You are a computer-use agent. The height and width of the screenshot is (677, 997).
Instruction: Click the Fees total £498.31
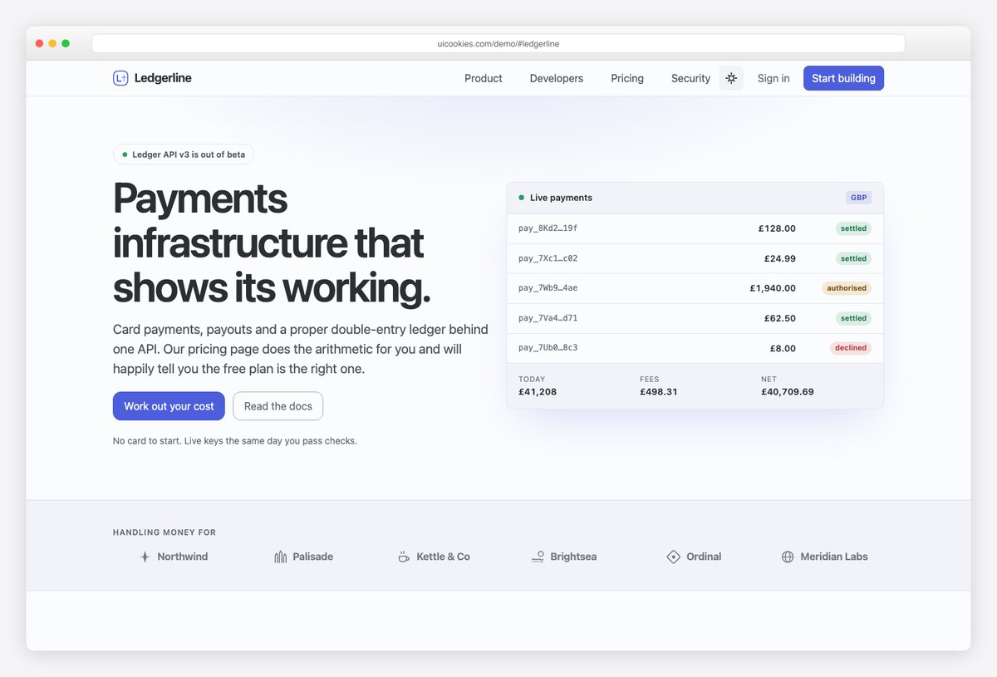pos(659,391)
